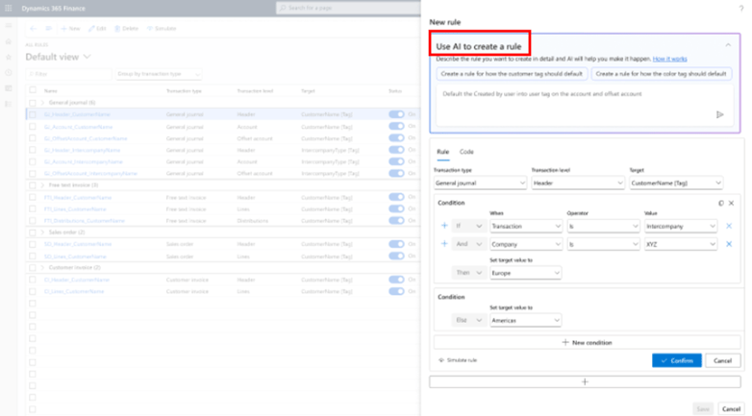Click the Simulate toolbar button
The image size is (752, 416).
162,29
